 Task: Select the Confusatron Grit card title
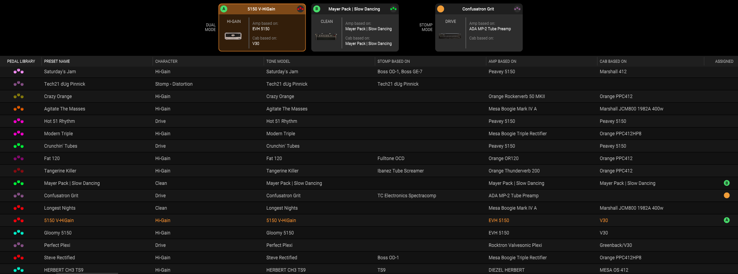pyautogui.click(x=478, y=9)
